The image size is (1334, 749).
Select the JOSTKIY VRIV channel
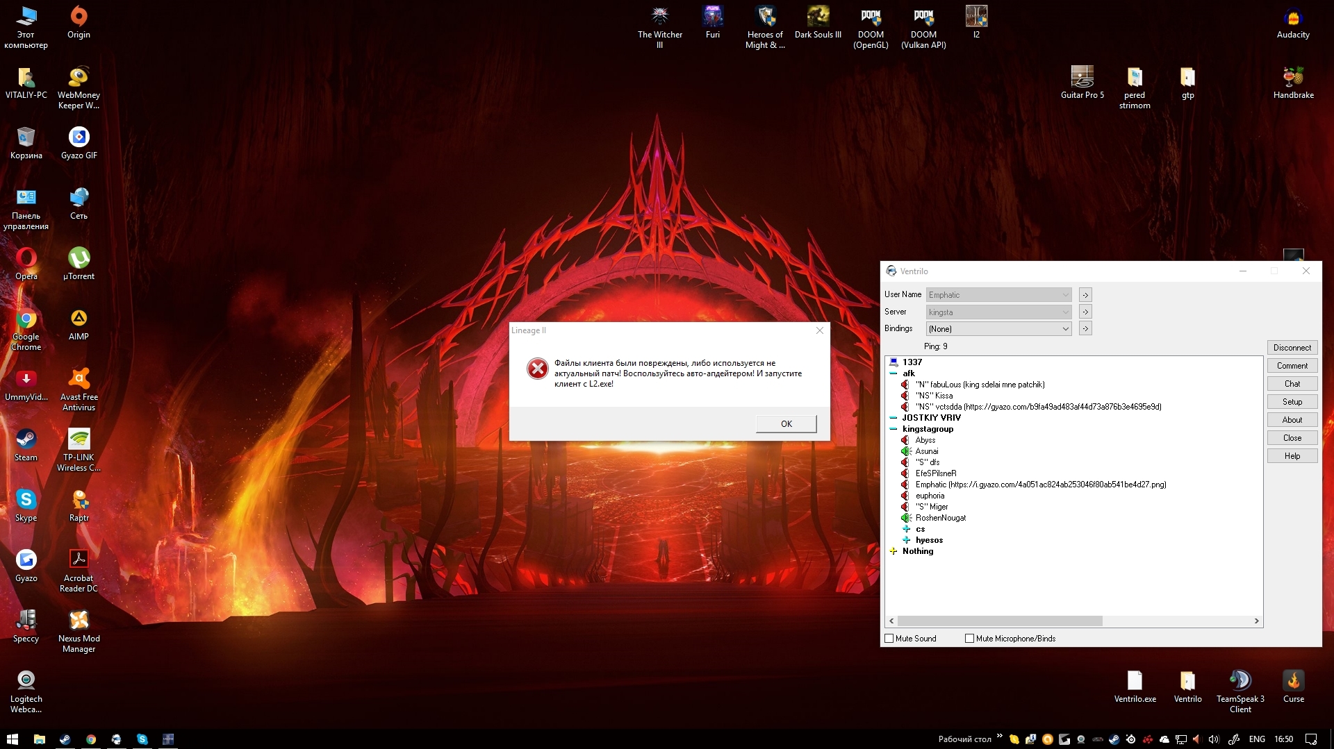click(x=931, y=418)
